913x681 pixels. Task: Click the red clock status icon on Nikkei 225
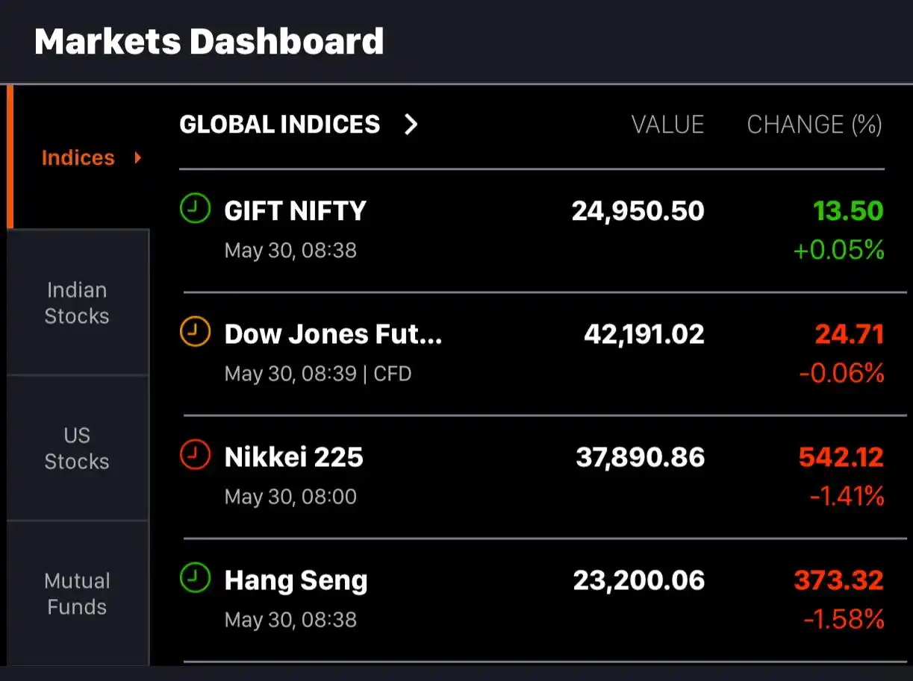[x=194, y=456]
